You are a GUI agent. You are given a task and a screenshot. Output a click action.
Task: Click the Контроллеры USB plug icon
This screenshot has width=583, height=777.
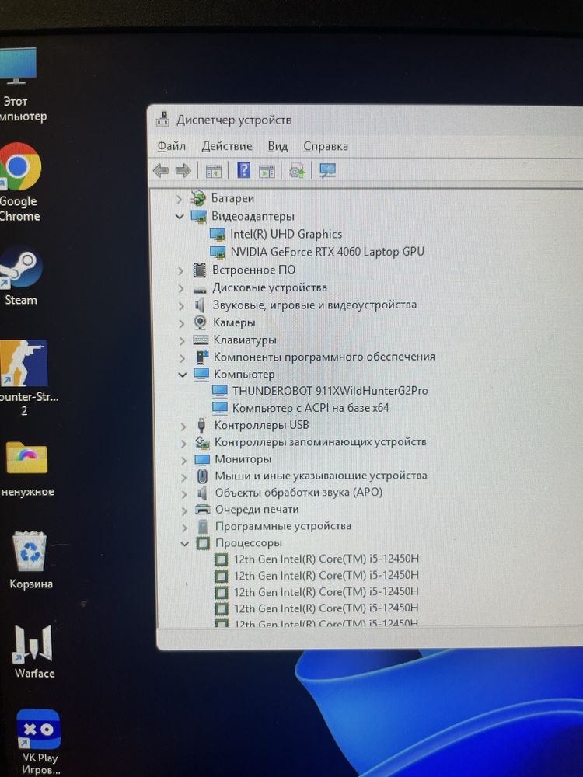tap(201, 425)
